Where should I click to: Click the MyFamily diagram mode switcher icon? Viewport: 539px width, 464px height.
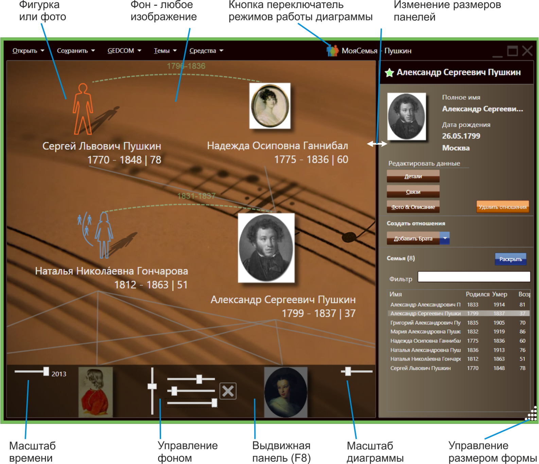[332, 51]
